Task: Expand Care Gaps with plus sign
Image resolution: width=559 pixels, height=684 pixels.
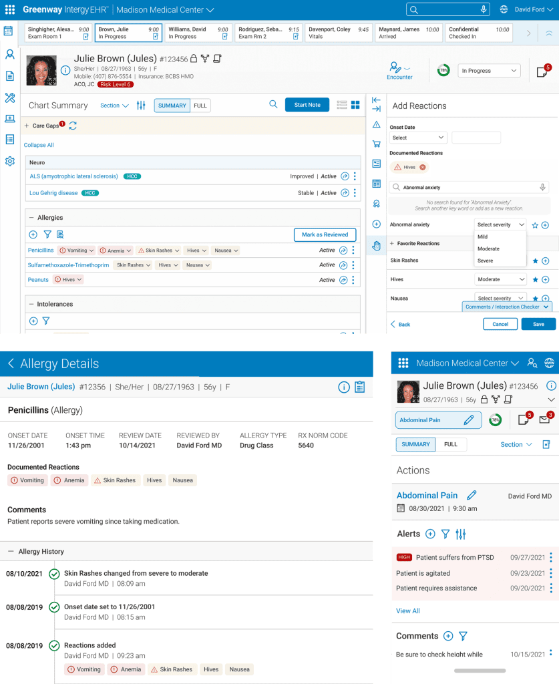Action: (27, 126)
